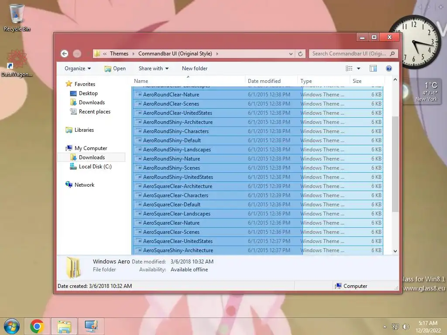Click File Explorer taskbar icon
The width and height of the screenshot is (447, 335).
[x=64, y=326]
